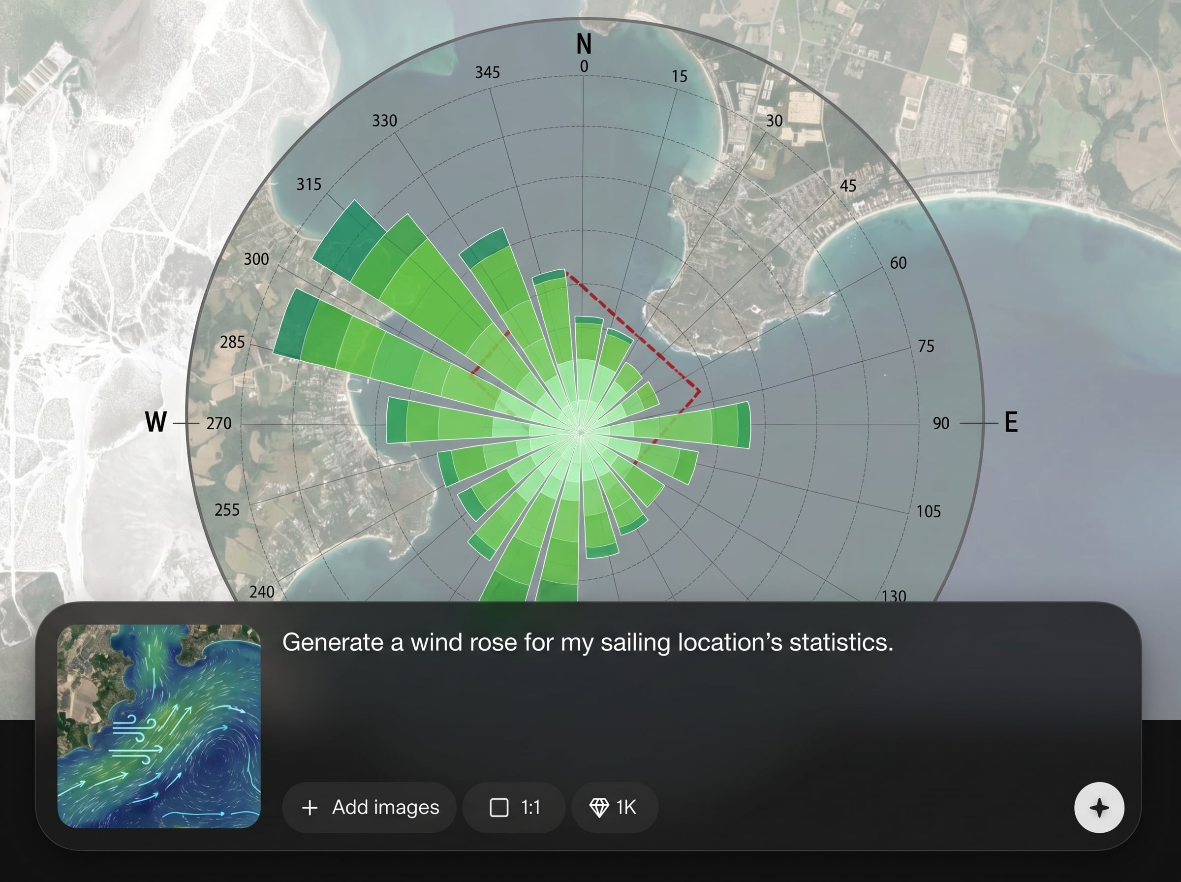
Task: Click the 45 degree bearing label
Action: pyautogui.click(x=848, y=186)
